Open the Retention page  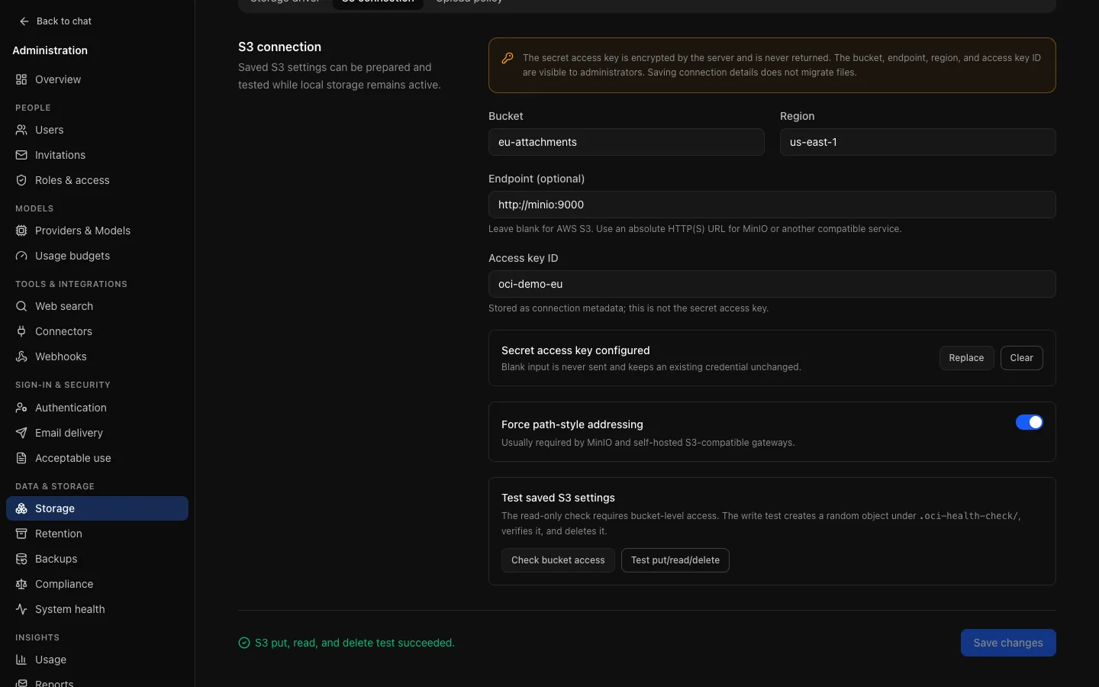point(97,534)
